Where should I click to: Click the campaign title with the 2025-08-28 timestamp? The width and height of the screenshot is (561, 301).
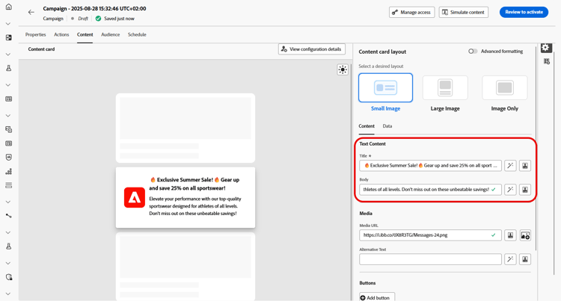click(x=94, y=8)
